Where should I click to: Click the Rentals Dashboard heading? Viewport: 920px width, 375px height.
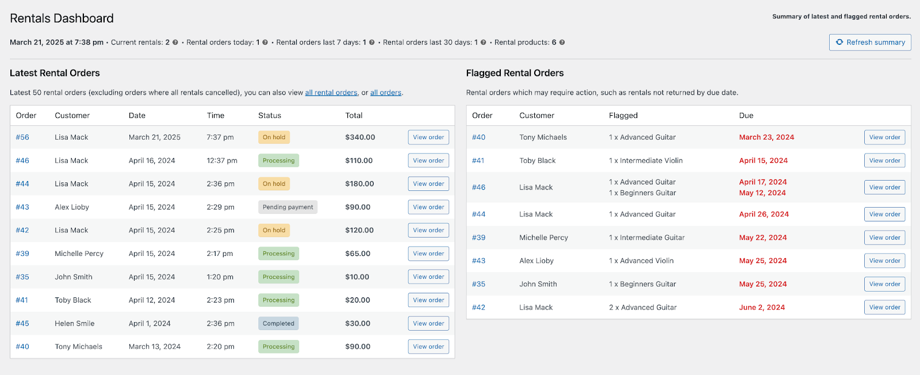pyautogui.click(x=62, y=18)
